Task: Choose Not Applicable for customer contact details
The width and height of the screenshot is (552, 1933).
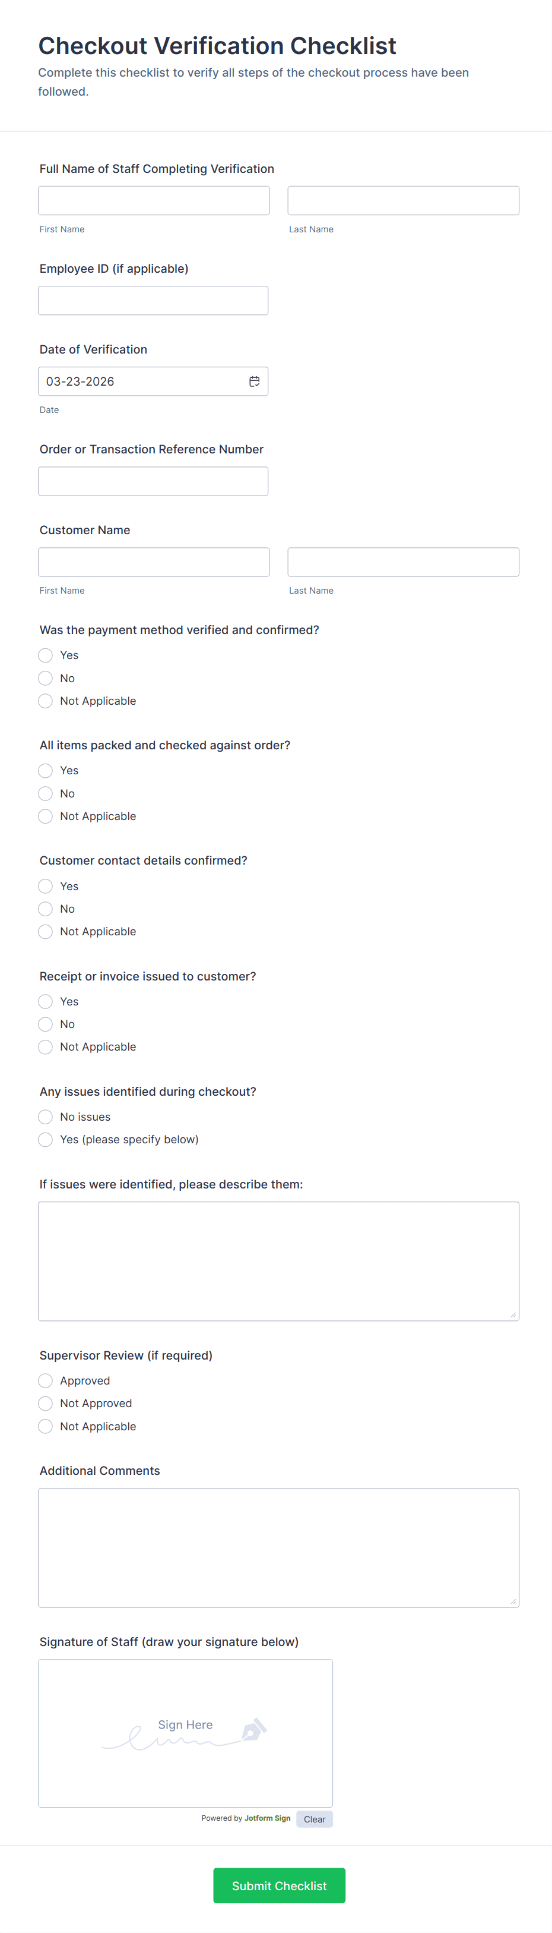Action: [45, 931]
